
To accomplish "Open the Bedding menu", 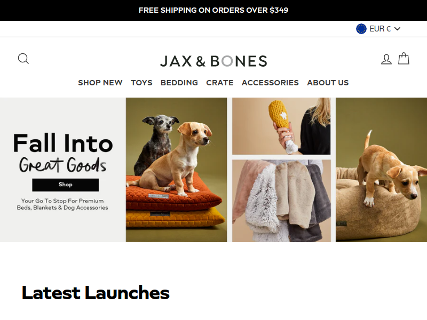I will tap(179, 83).
